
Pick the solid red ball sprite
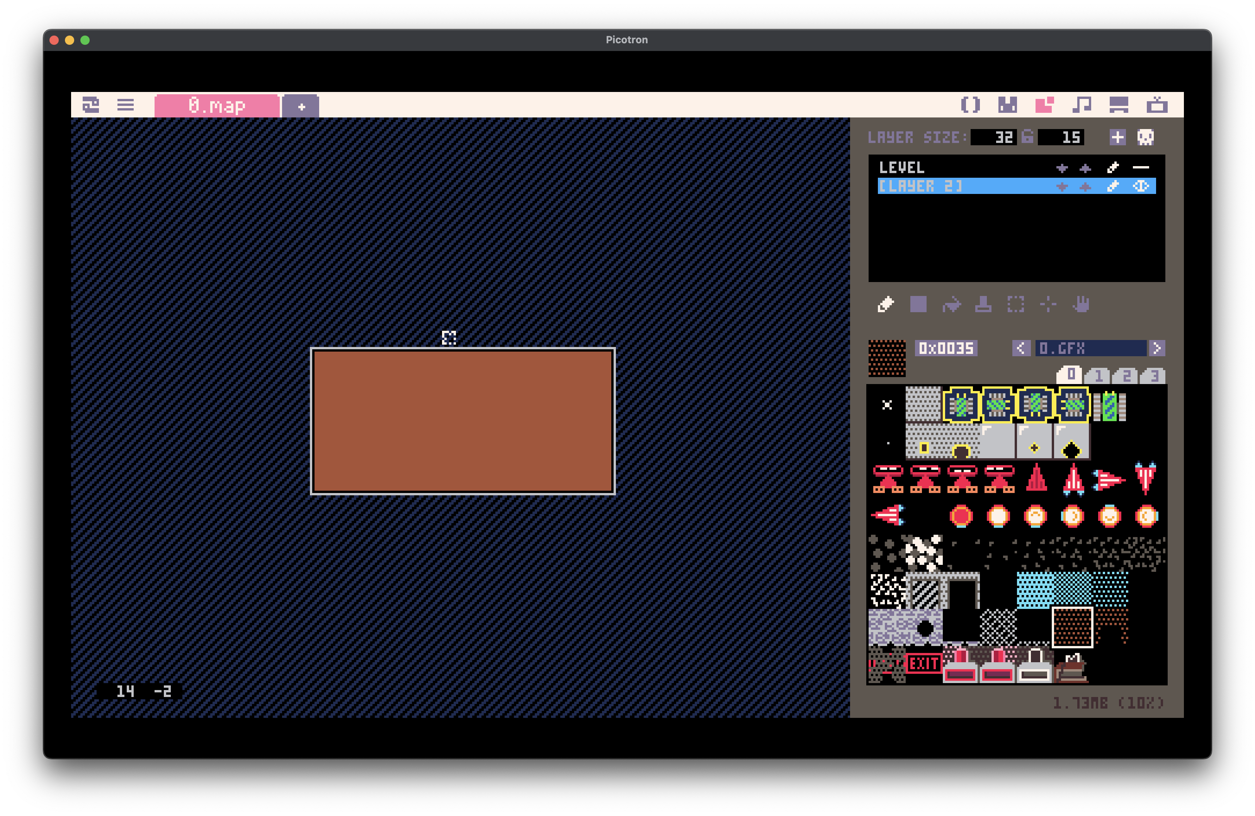point(961,516)
